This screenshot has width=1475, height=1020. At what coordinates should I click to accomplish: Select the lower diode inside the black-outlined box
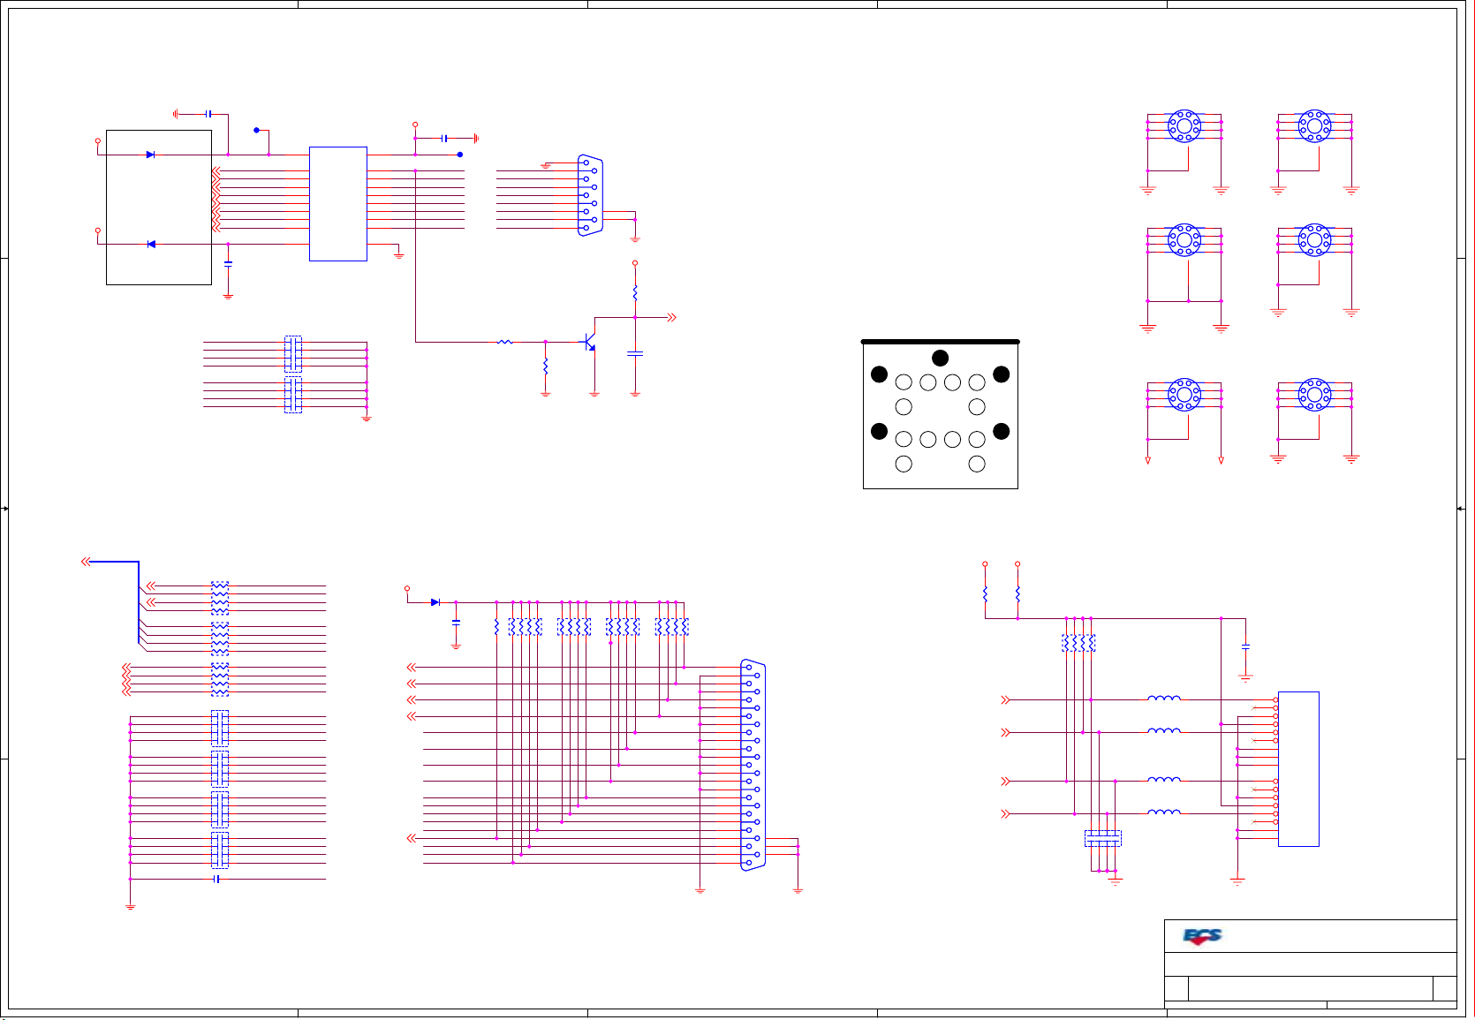pyautogui.click(x=151, y=244)
